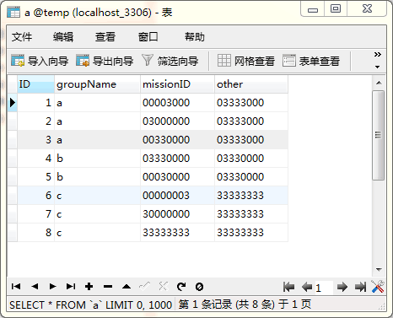393x318 pixels.
Task: Refresh the table data
Action: point(181,287)
